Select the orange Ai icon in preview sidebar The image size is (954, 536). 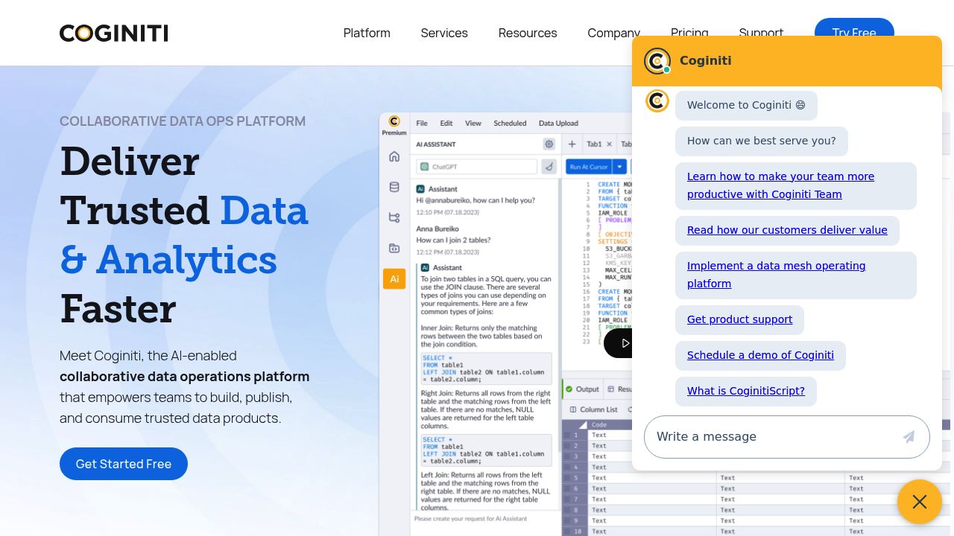[x=394, y=278]
